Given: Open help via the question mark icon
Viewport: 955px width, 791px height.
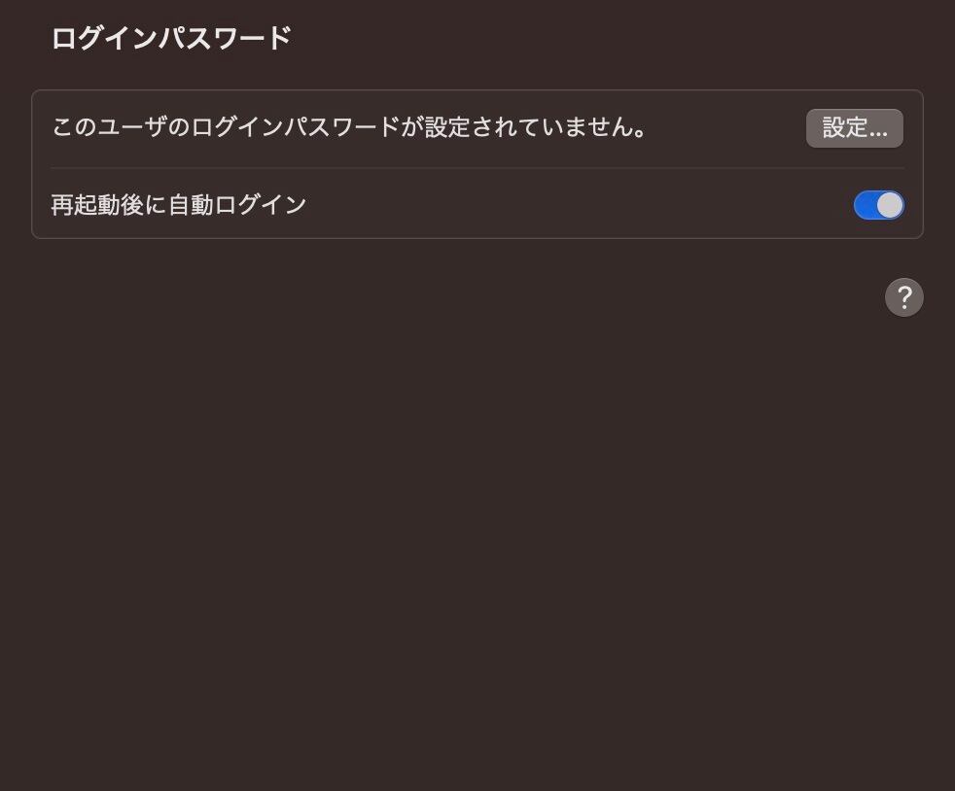Looking at the screenshot, I should tap(903, 297).
